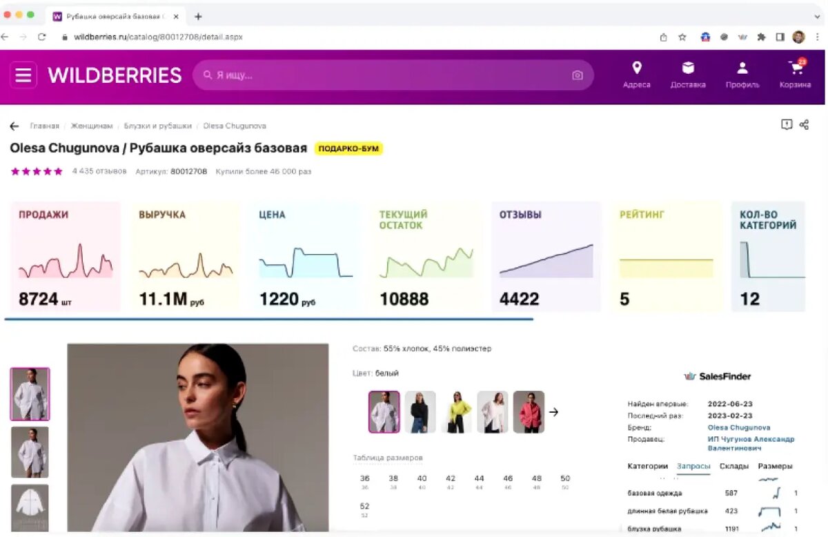The height and width of the screenshot is (537, 828).
Task: Click the report/complaint icon
Action: (787, 124)
